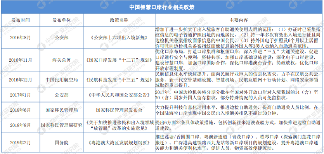Select policy 《民航科技发展“十三五”规划》
This screenshot has width=324, height=154.
coord(119,80)
